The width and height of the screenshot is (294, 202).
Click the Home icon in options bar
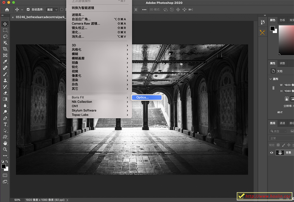tap(7, 9)
